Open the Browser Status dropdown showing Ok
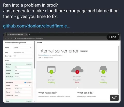The image size is (124, 107). click(23, 67)
